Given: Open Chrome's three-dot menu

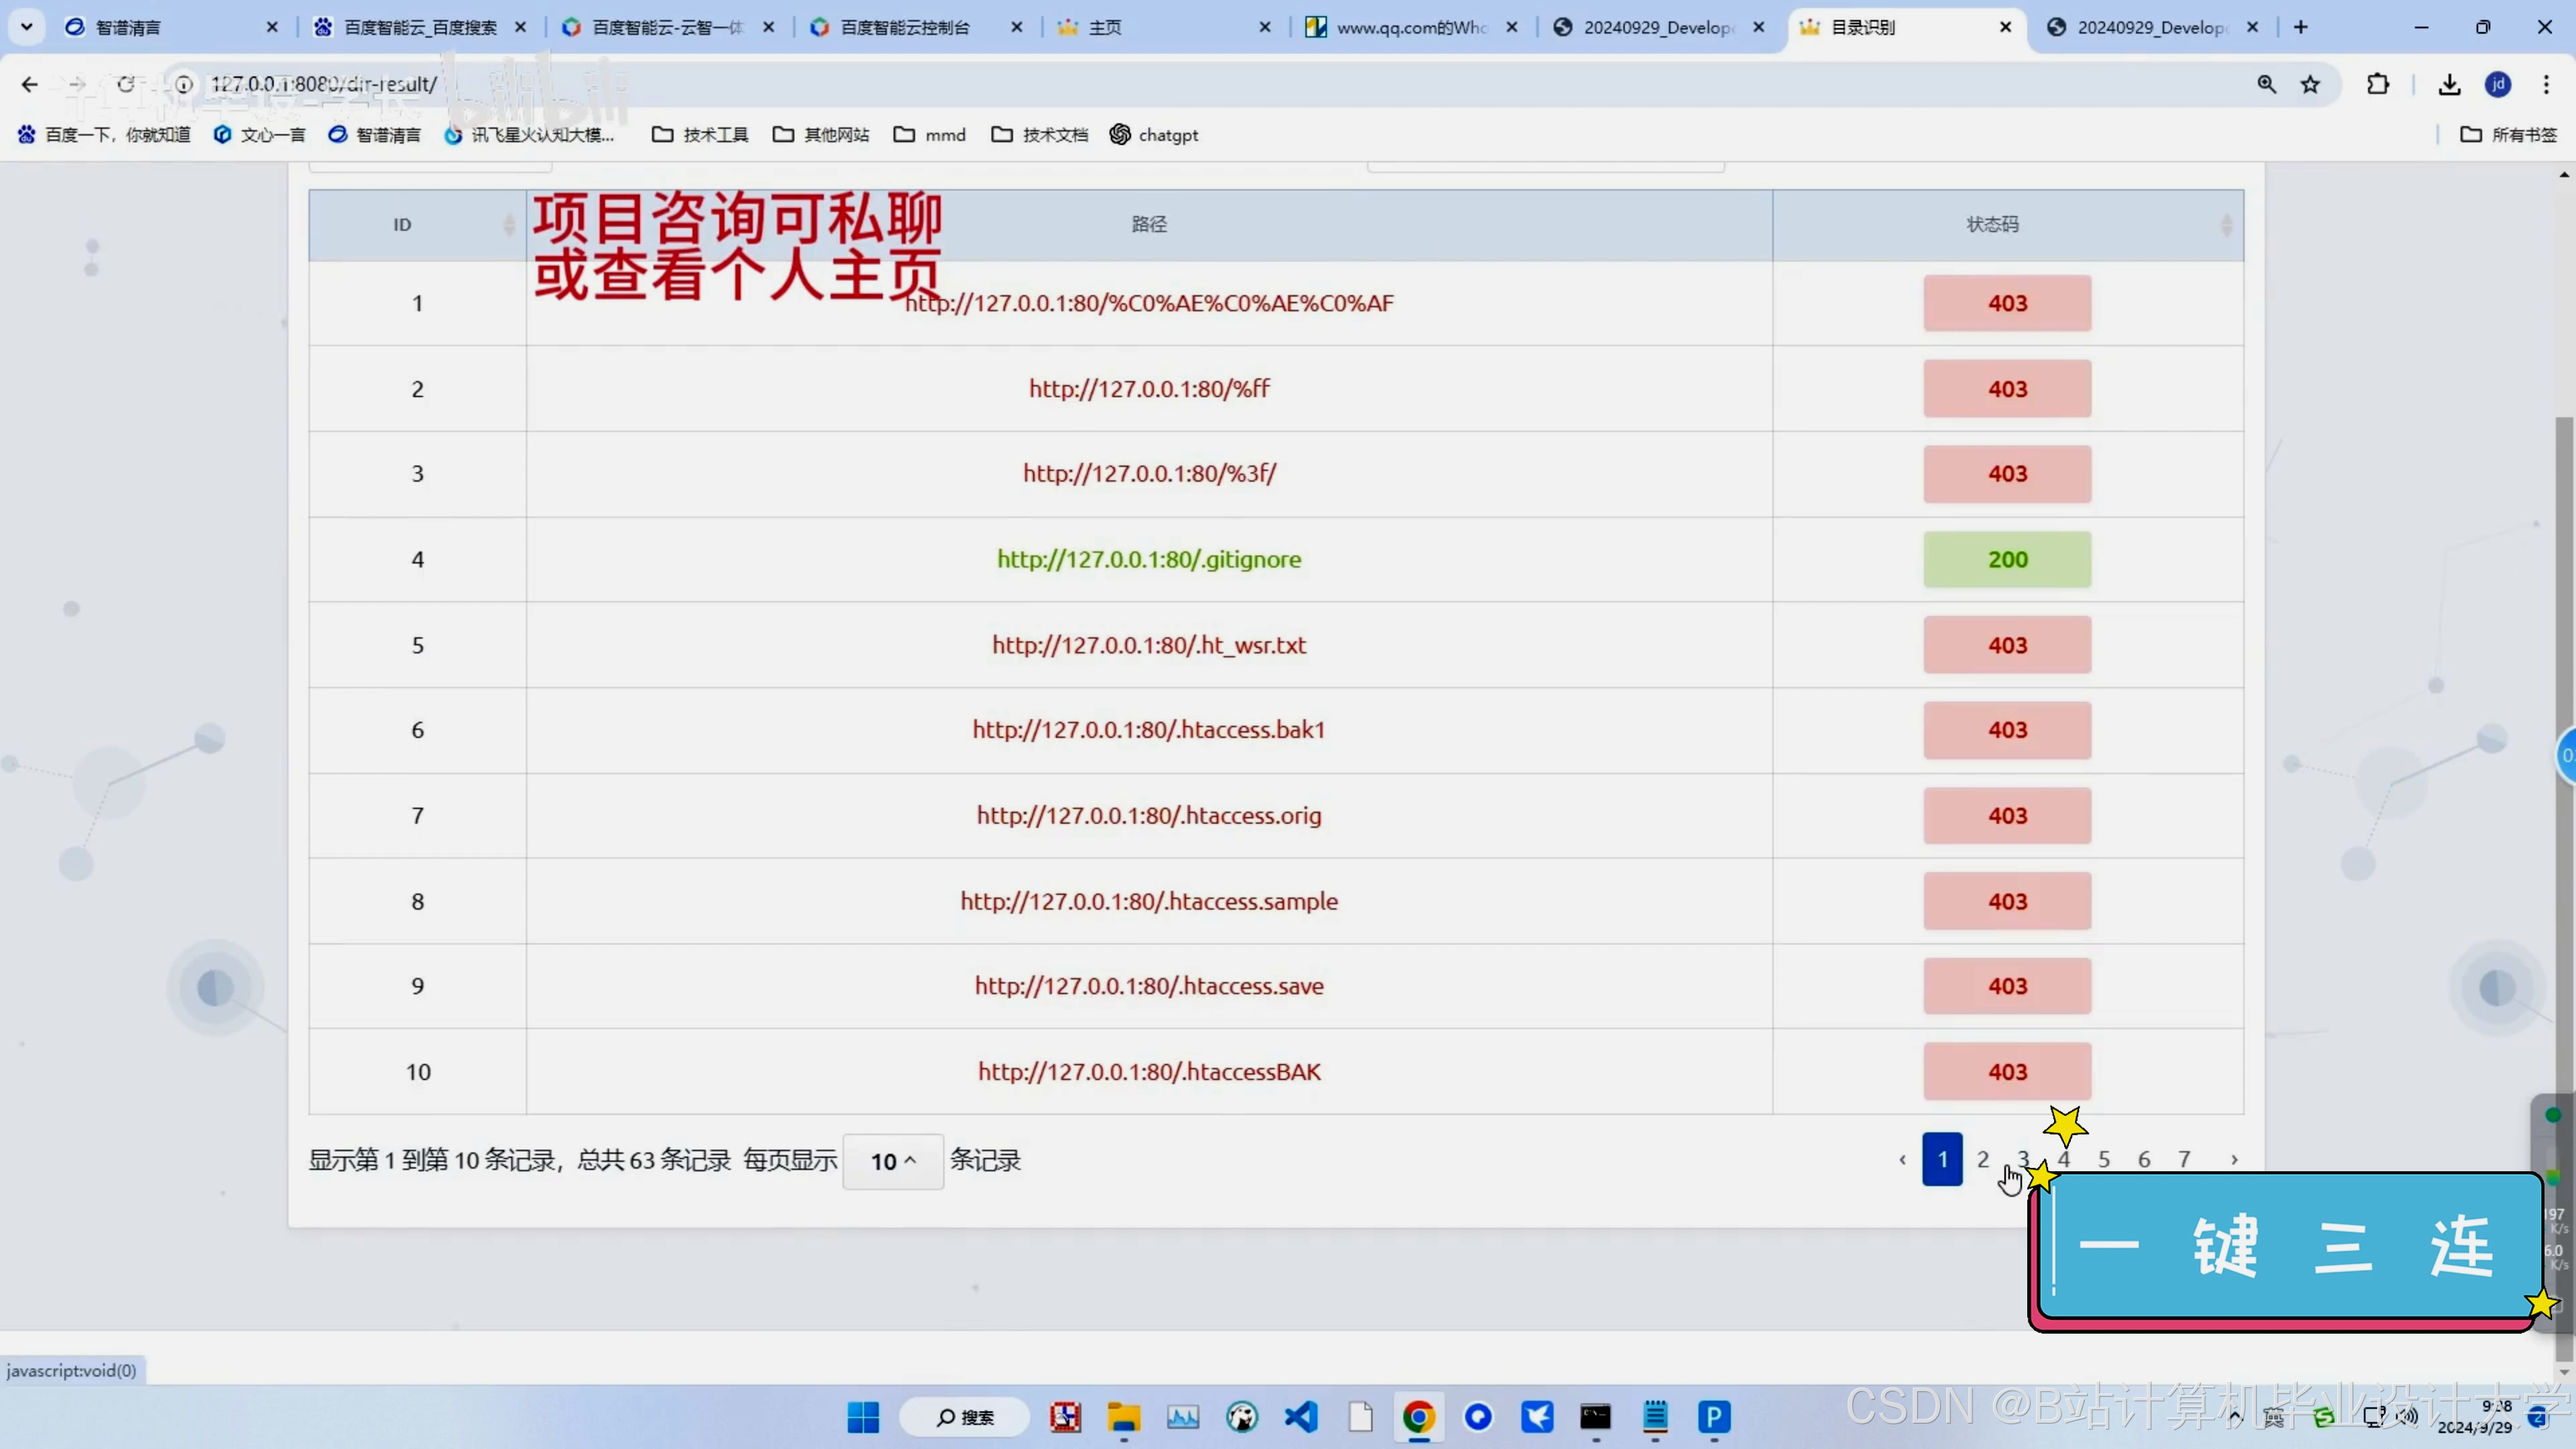Looking at the screenshot, I should 2546,85.
